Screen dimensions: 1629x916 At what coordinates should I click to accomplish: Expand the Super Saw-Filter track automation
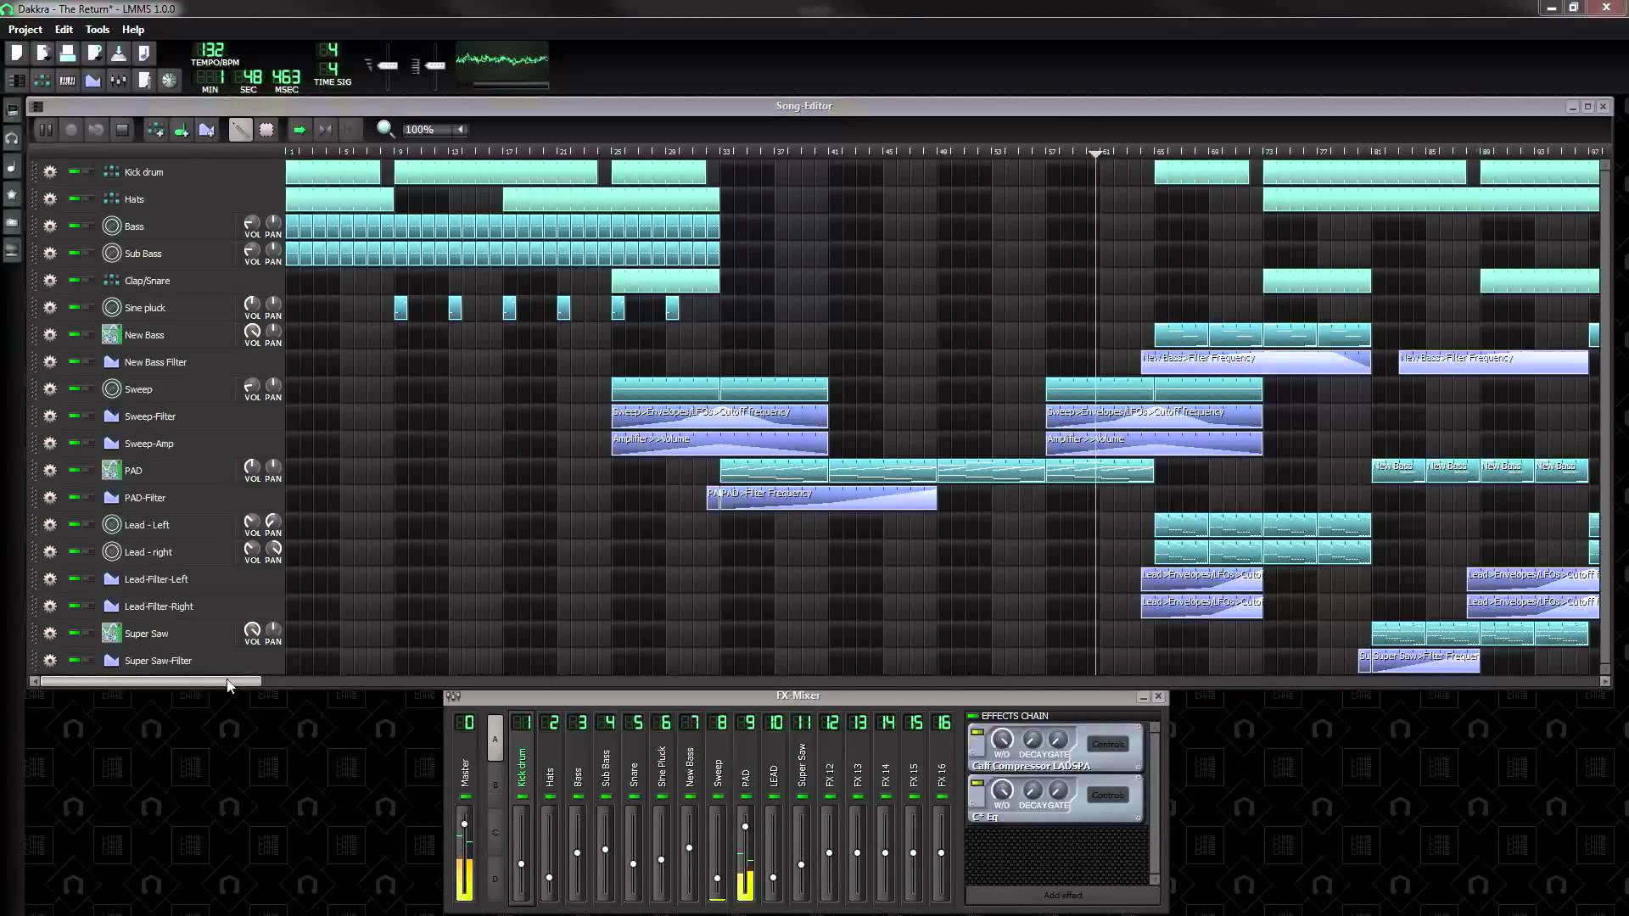32,660
